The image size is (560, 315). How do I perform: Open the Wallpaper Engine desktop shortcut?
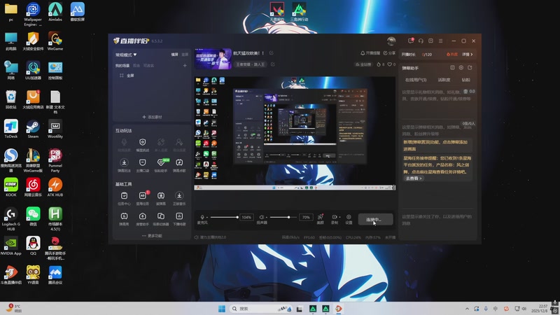[x=33, y=14]
